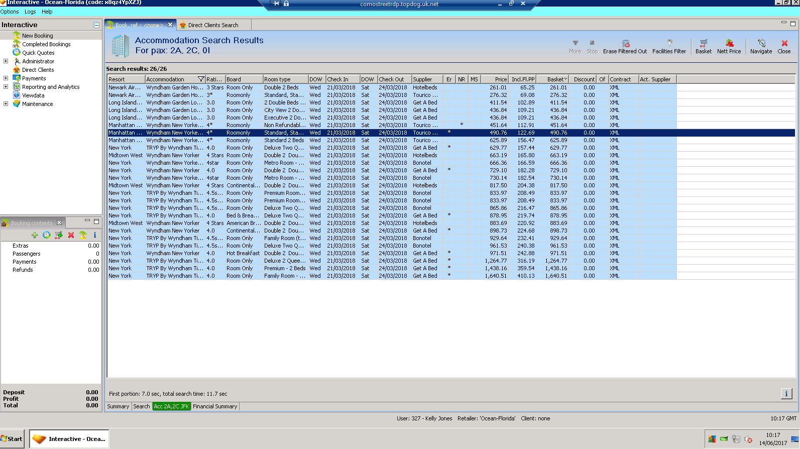Viewport: 800px width, 449px height.
Task: Open the Financial Summary tab
Action: 215,406
